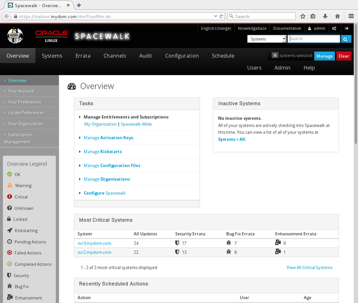Click the Locked padlock legend icon
Screen dimensions: 358x303
9,219
